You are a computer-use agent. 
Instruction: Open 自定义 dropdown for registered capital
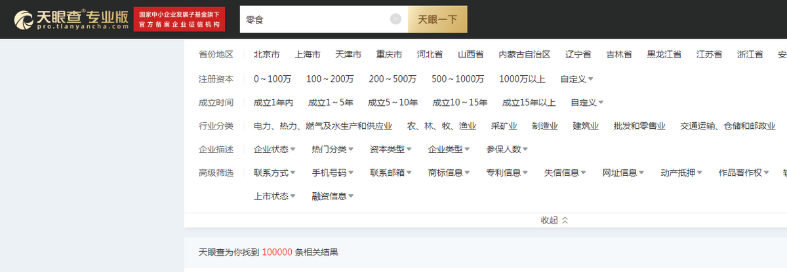pyautogui.click(x=576, y=79)
